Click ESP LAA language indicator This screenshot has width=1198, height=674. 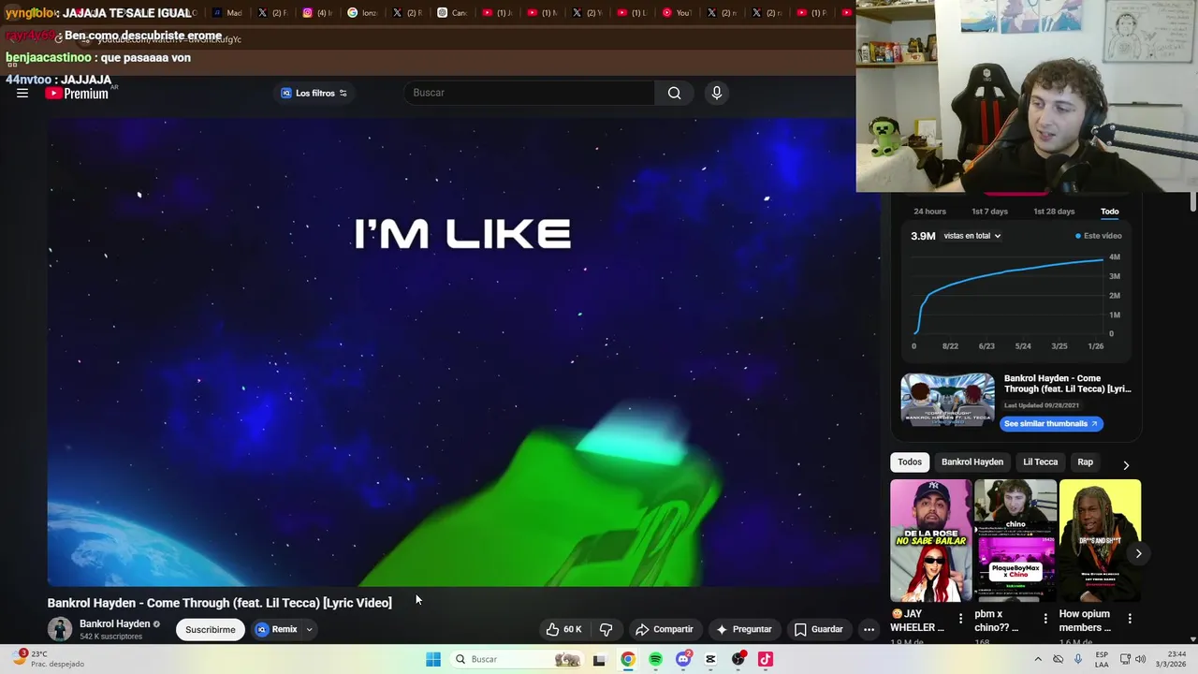[1102, 659]
